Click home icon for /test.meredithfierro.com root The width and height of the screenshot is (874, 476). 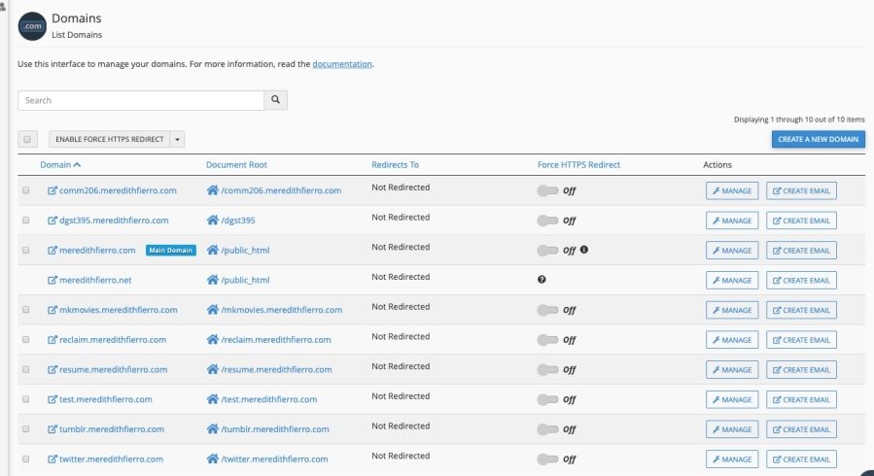(212, 399)
